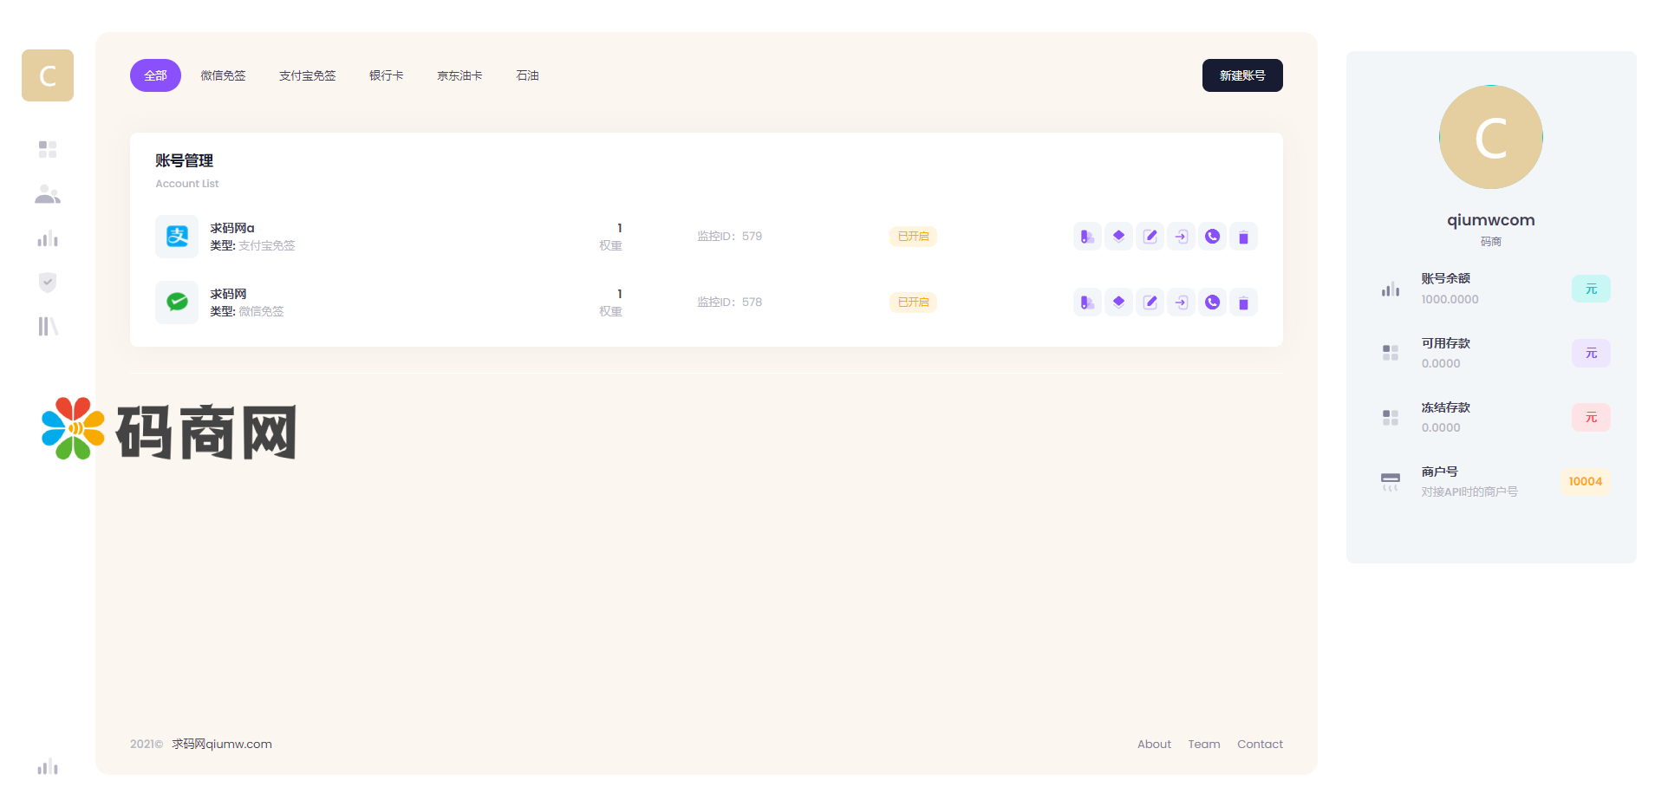This screenshot has width=1655, height=807.
Task: Delete the 求码网a account via trash icon
Action: (1243, 237)
